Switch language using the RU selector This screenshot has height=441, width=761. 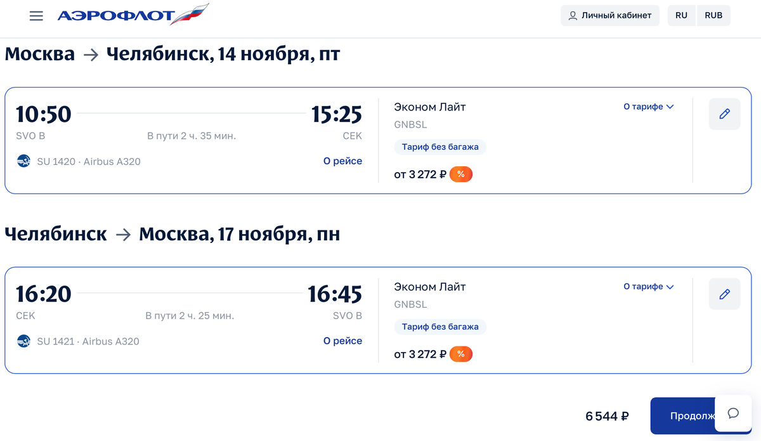[x=681, y=15]
